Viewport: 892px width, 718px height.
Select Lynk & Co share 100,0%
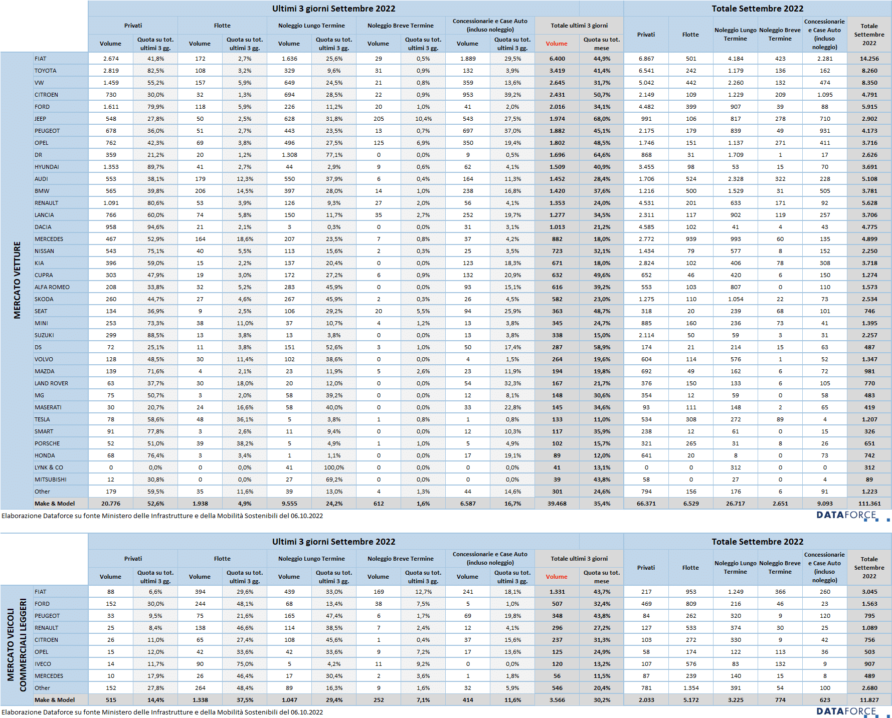click(334, 467)
